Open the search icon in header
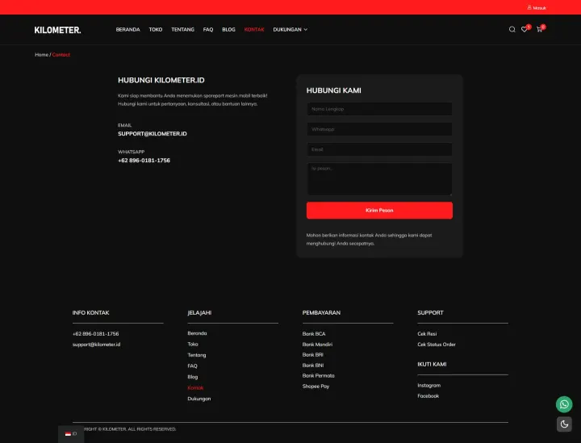 click(x=512, y=29)
